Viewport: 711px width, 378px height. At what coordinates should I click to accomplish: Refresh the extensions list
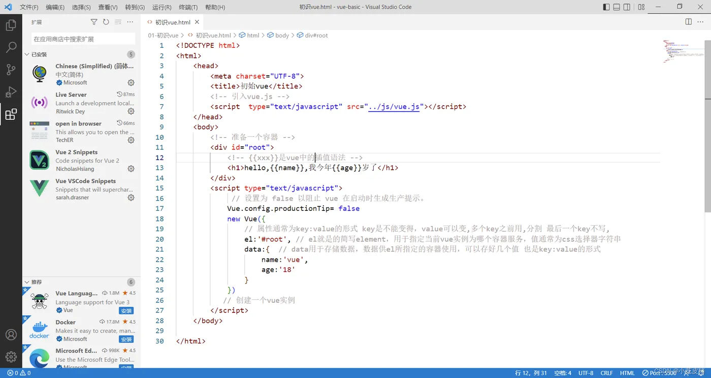click(x=106, y=22)
